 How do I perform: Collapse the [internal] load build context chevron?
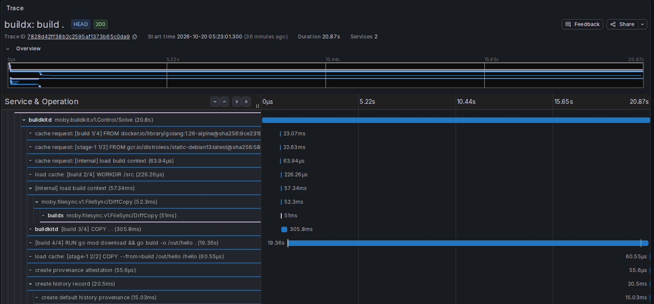click(30, 188)
